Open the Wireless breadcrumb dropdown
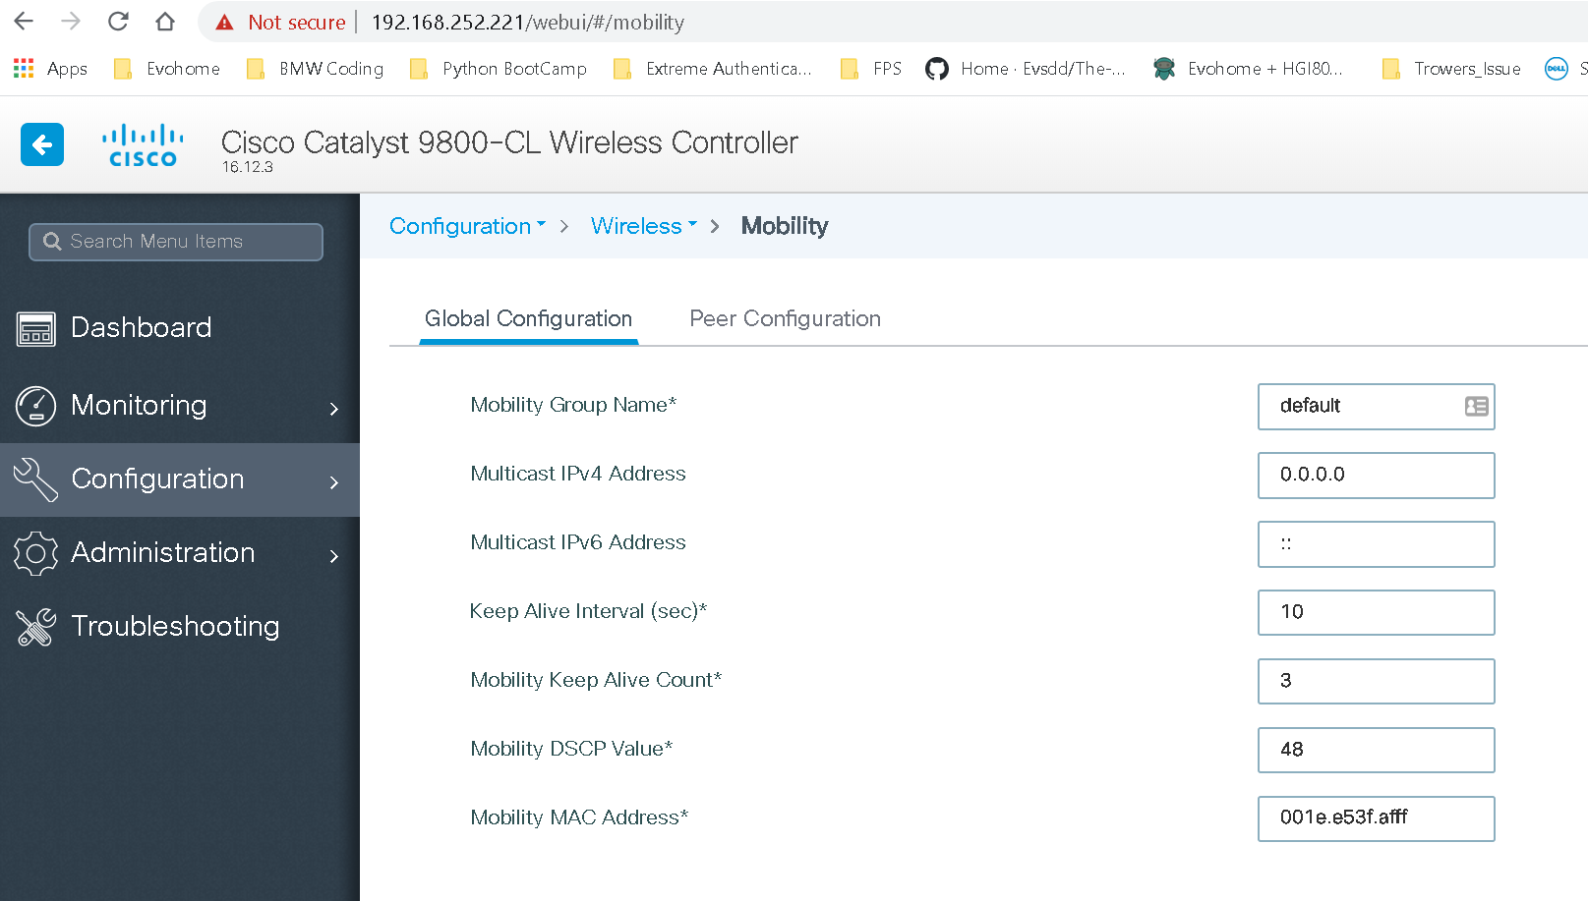 pyautogui.click(x=643, y=226)
